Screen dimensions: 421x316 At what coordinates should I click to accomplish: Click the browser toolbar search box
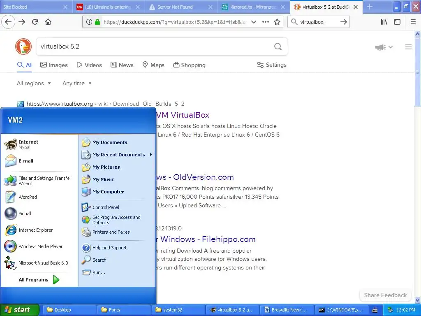coord(319,22)
